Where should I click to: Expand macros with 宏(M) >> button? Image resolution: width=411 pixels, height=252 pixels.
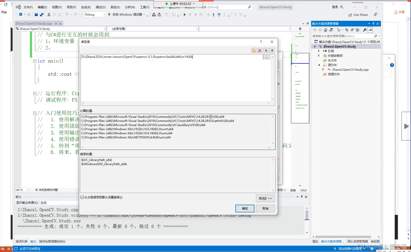(x=265, y=198)
